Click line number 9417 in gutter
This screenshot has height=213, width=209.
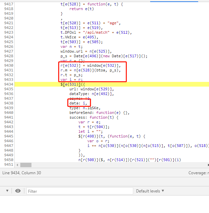click(x=9, y=4)
